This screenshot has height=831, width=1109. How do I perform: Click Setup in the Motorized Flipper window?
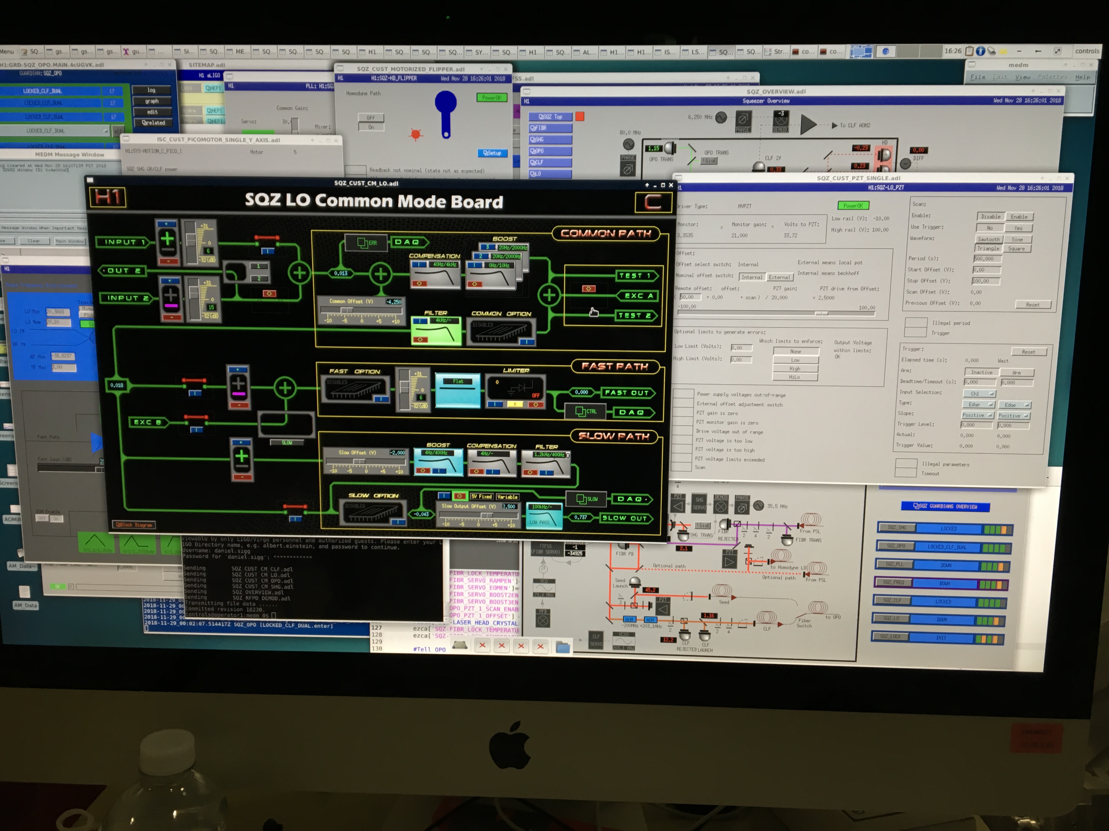tap(492, 153)
